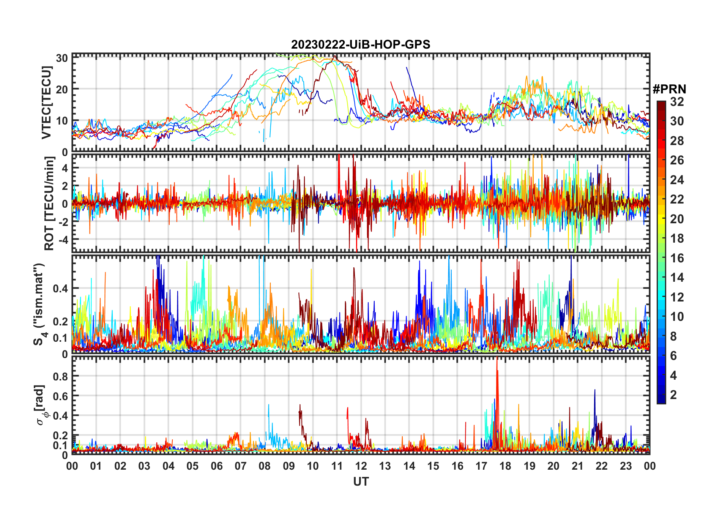
Task: Select σφ axis tick label "0.6"
Action: [x=60, y=396]
